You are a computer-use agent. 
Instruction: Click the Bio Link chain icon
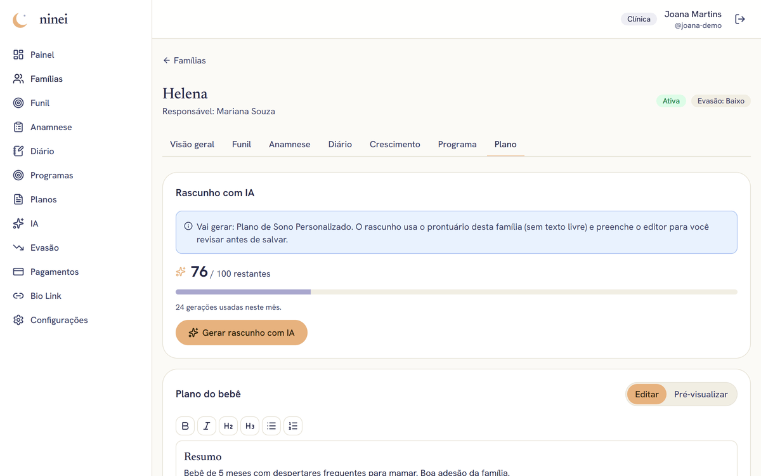coord(18,296)
